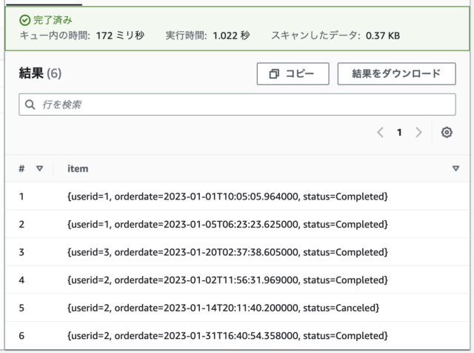
Task: Select row 6 dated 2023-01-31
Action: click(237, 336)
